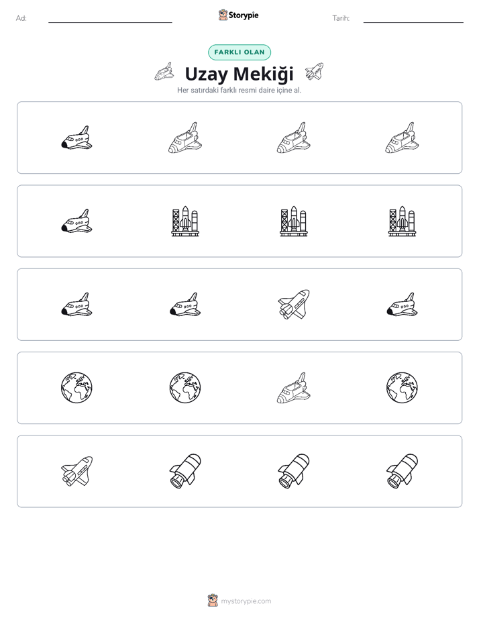Click the shuttle icon right of the title

pos(314,72)
